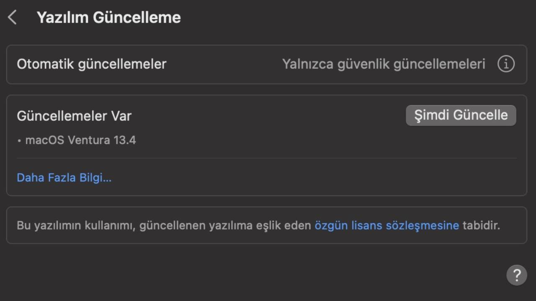
Task: Open help via the bottom-right question mark
Action: pyautogui.click(x=517, y=275)
